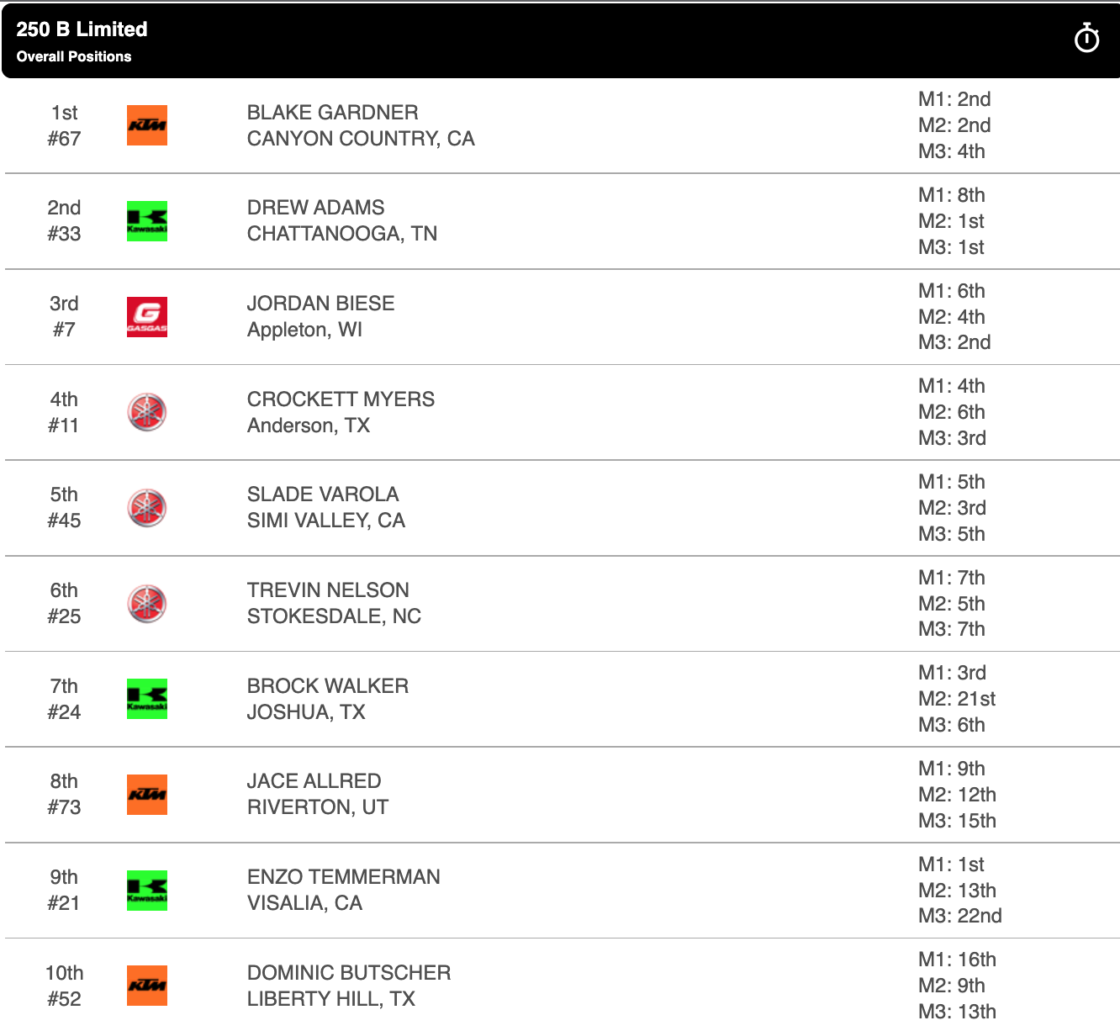1120x1031 pixels.
Task: Click Brock Walker's M2: 21st moto result
Action: [956, 699]
